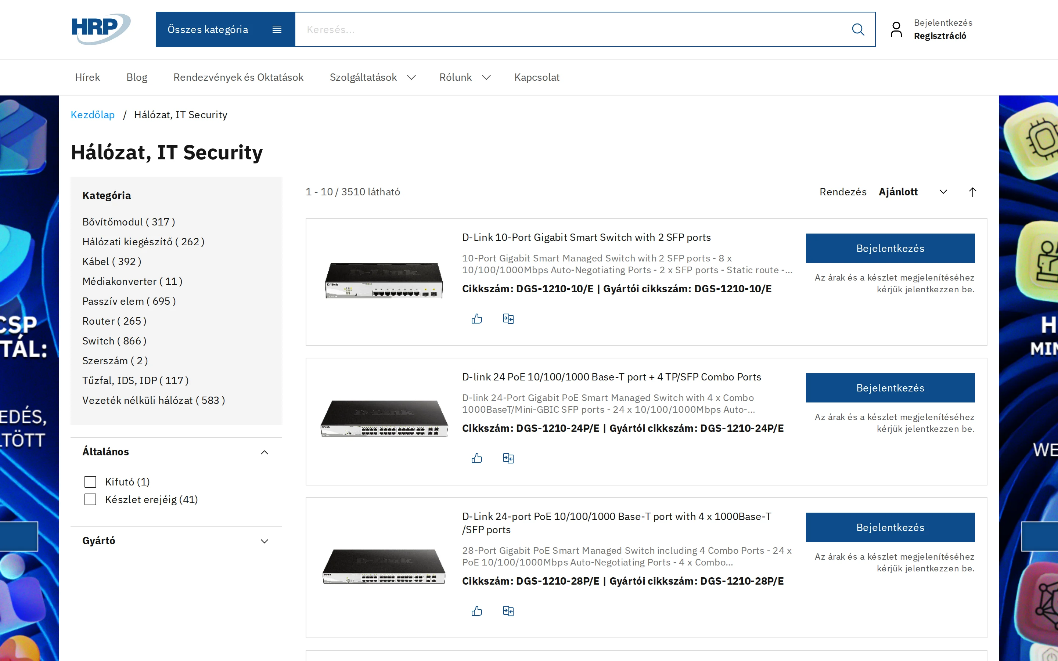Screen dimensions: 1058x661
Task: Open D-Link 10-Port Gigabit Smart Switch title
Action: pos(586,237)
